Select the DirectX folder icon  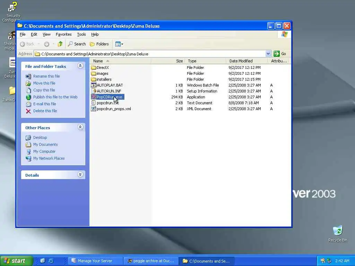pos(94,68)
